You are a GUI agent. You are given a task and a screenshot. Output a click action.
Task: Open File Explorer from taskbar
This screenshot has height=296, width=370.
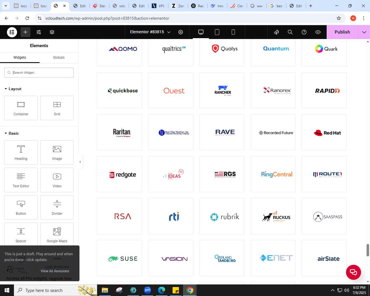click(x=105, y=290)
